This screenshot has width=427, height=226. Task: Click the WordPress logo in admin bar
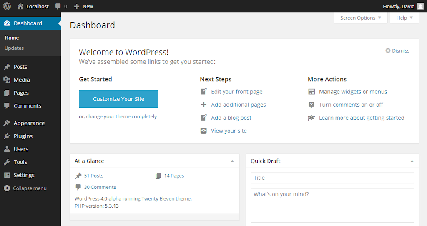point(7,6)
